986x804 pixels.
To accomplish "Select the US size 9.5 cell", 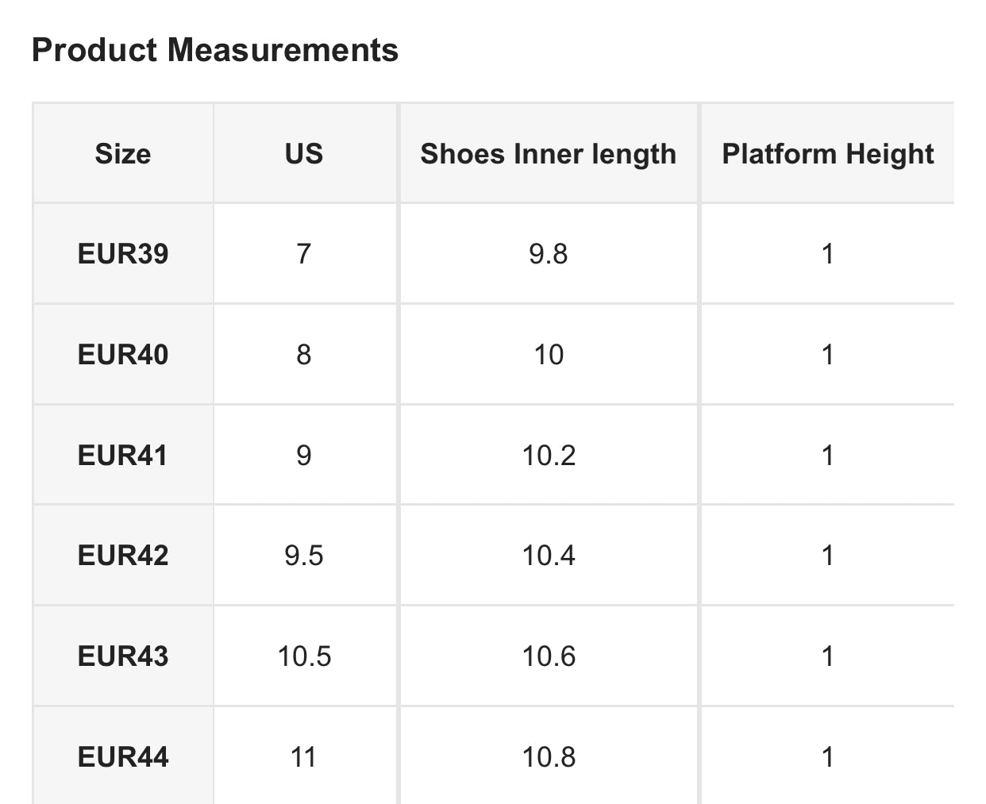I will [x=304, y=556].
